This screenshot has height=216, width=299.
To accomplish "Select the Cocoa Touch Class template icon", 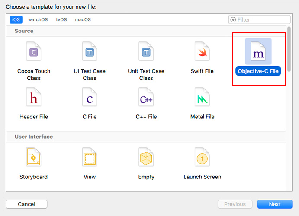I will 34,51.
